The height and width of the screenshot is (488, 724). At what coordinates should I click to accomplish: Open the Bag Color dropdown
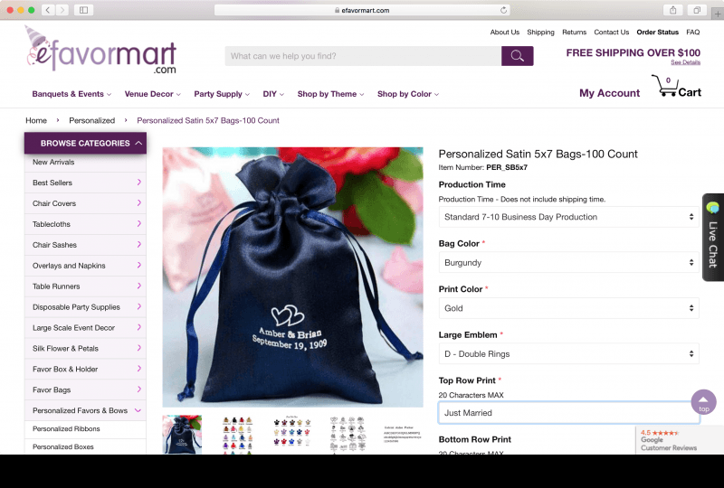coord(568,262)
